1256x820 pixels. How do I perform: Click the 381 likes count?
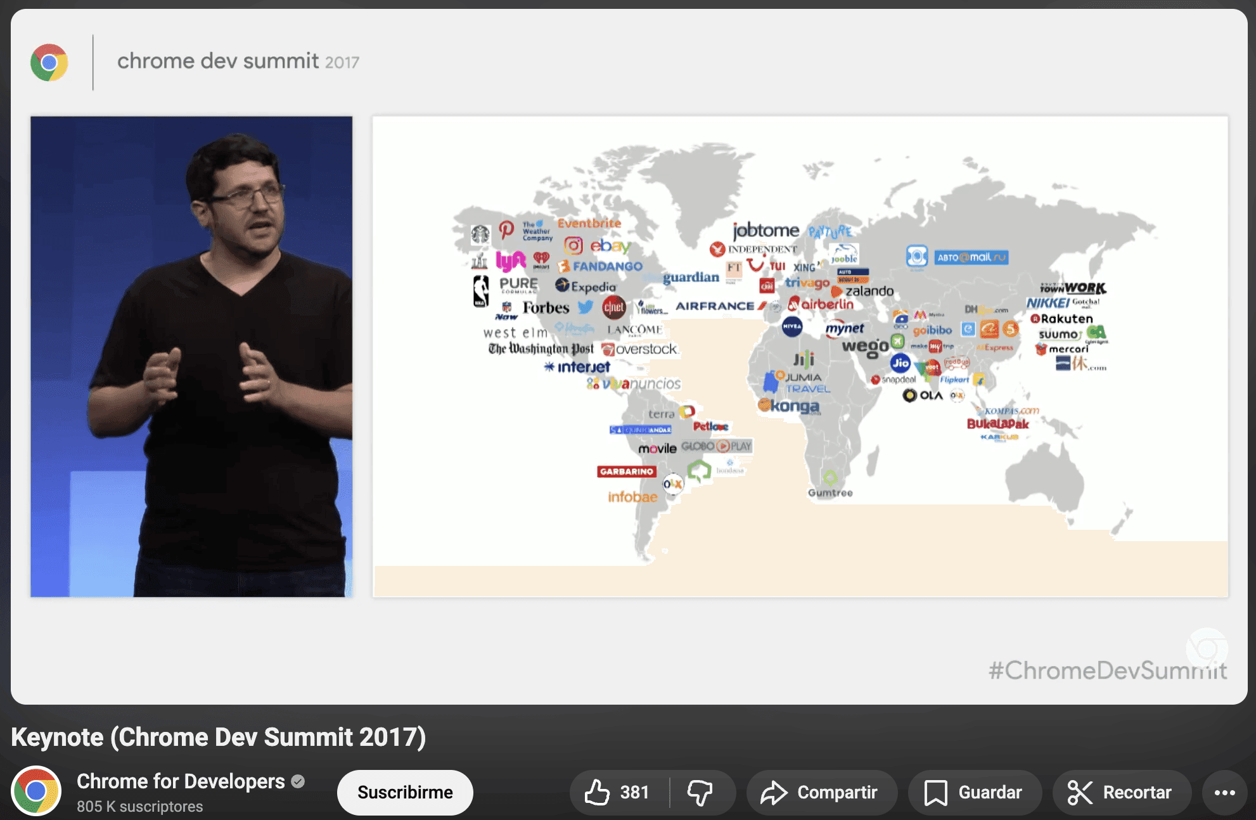[x=634, y=792]
